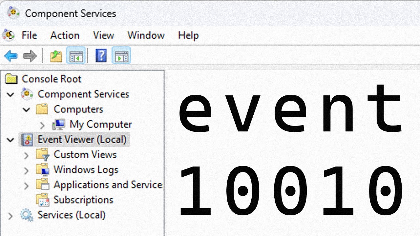This screenshot has height=236, width=420.
Task: Open the Window menu
Action: click(x=146, y=35)
